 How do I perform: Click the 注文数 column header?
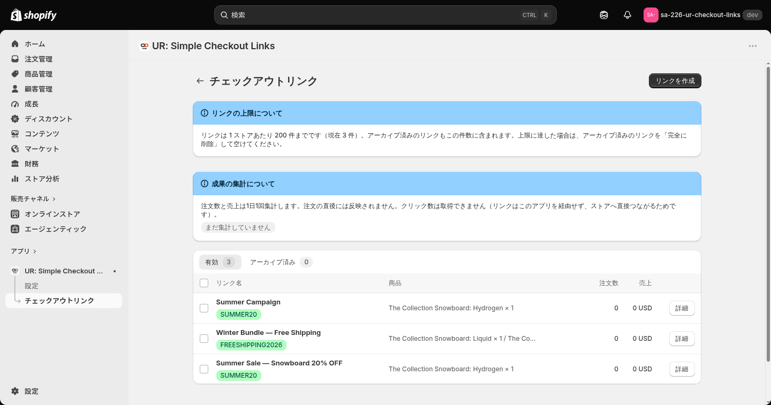[609, 283]
